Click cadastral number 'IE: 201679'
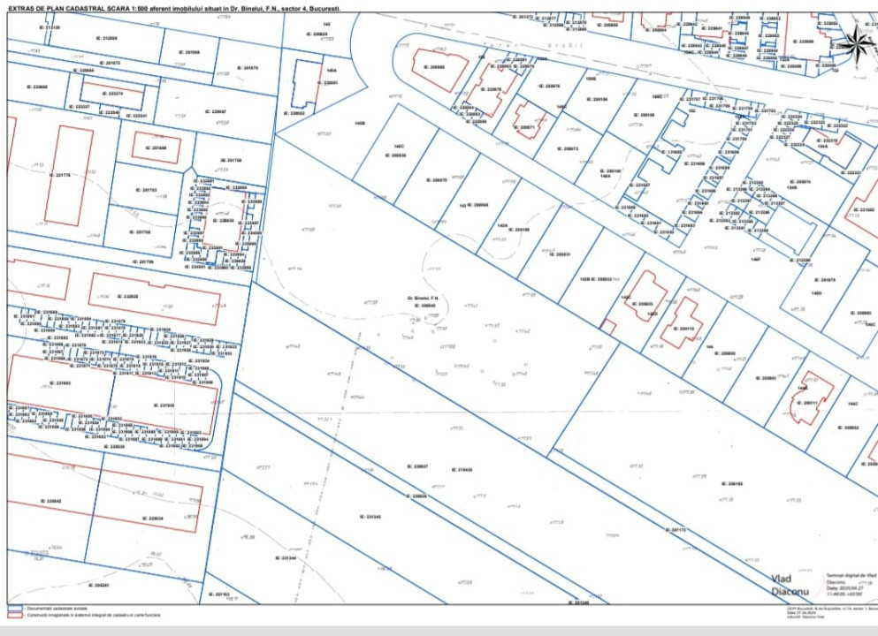878x636 pixels. (x=824, y=280)
